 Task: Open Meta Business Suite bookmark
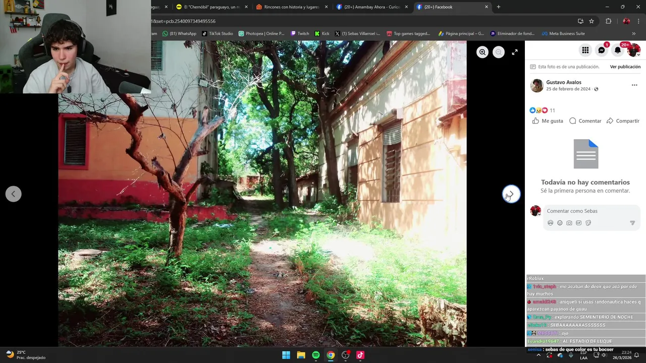563,34
